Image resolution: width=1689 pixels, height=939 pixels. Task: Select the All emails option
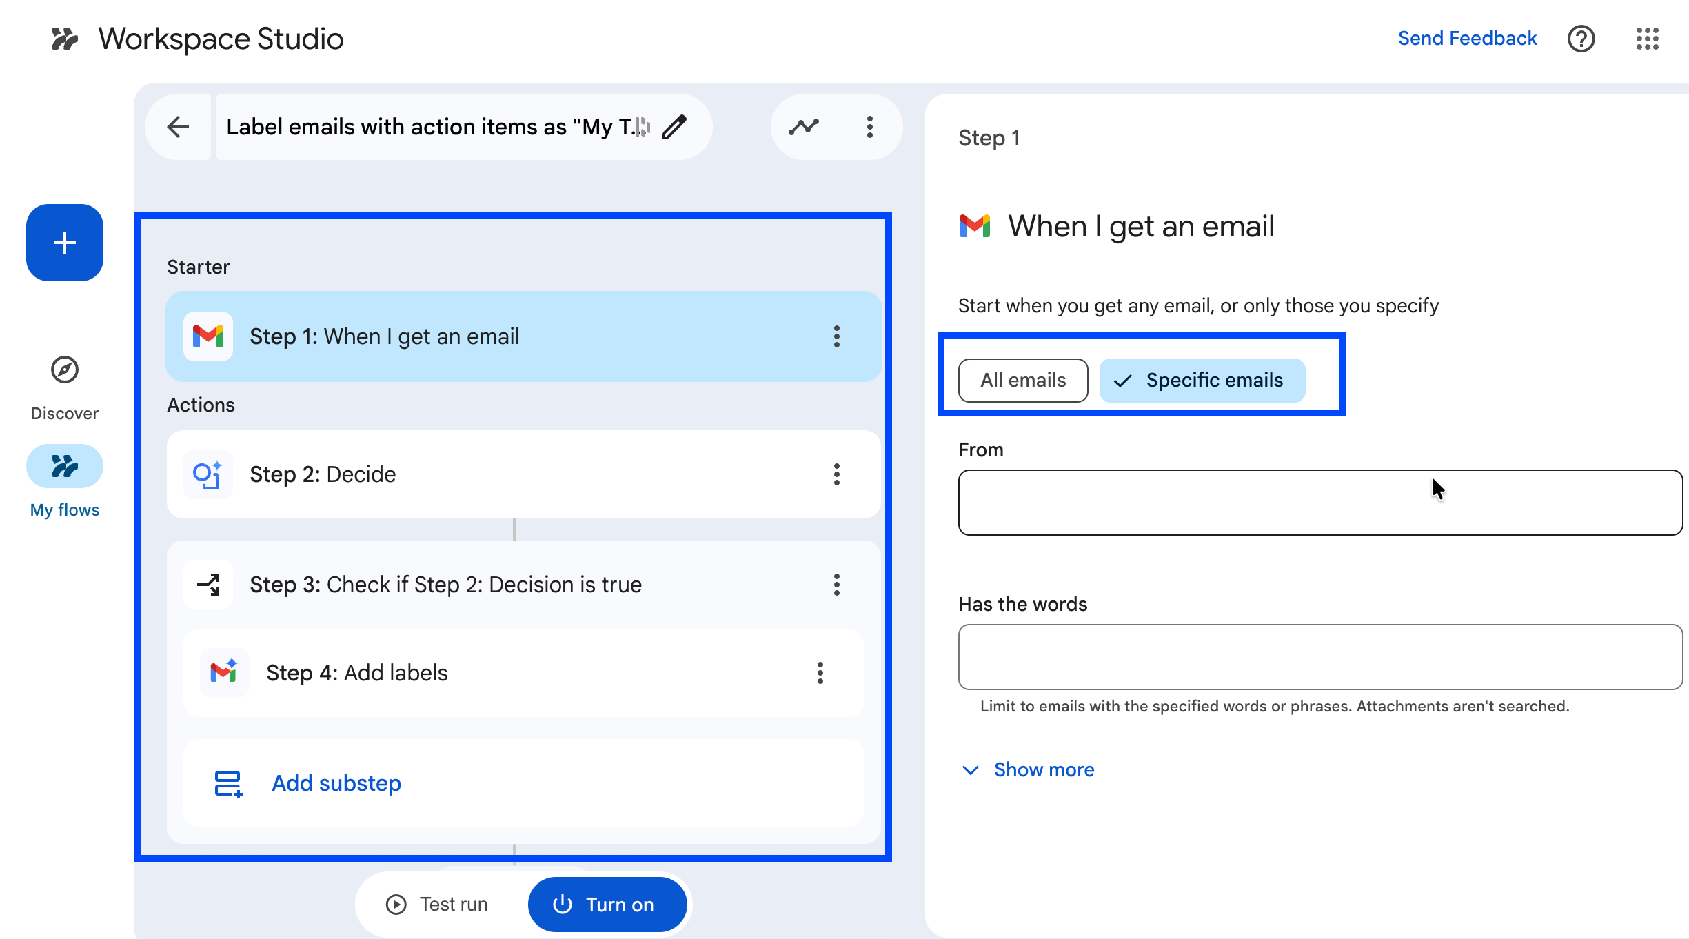(x=1023, y=381)
